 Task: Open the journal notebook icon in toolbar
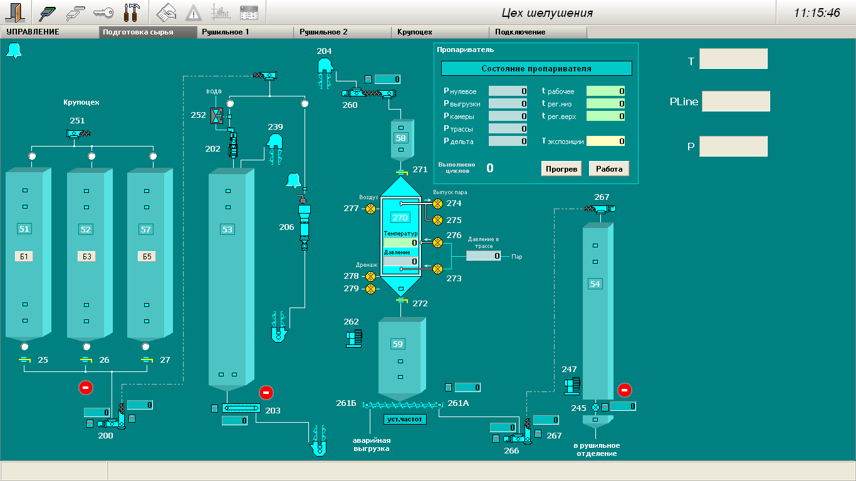pyautogui.click(x=166, y=13)
